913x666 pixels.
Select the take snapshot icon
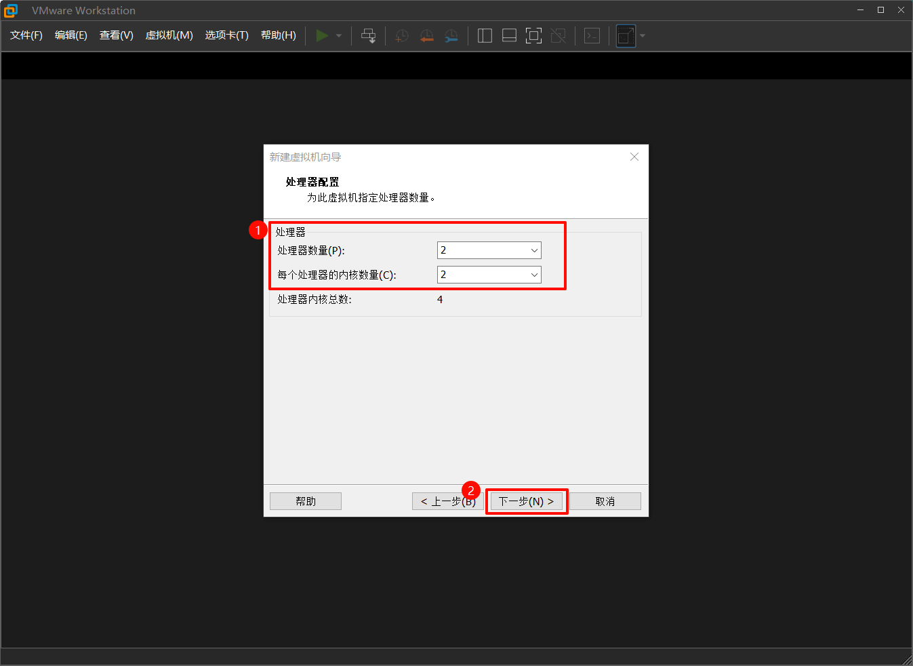click(x=401, y=35)
